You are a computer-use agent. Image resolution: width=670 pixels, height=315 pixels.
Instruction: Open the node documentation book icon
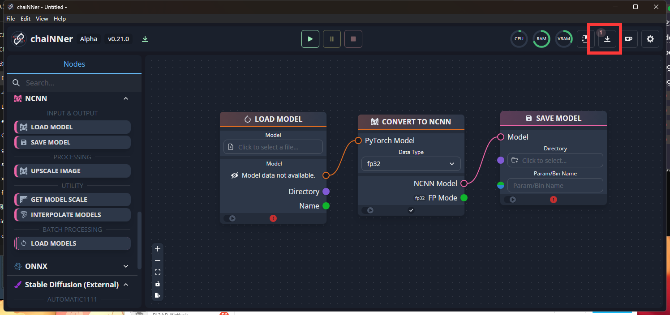(585, 39)
